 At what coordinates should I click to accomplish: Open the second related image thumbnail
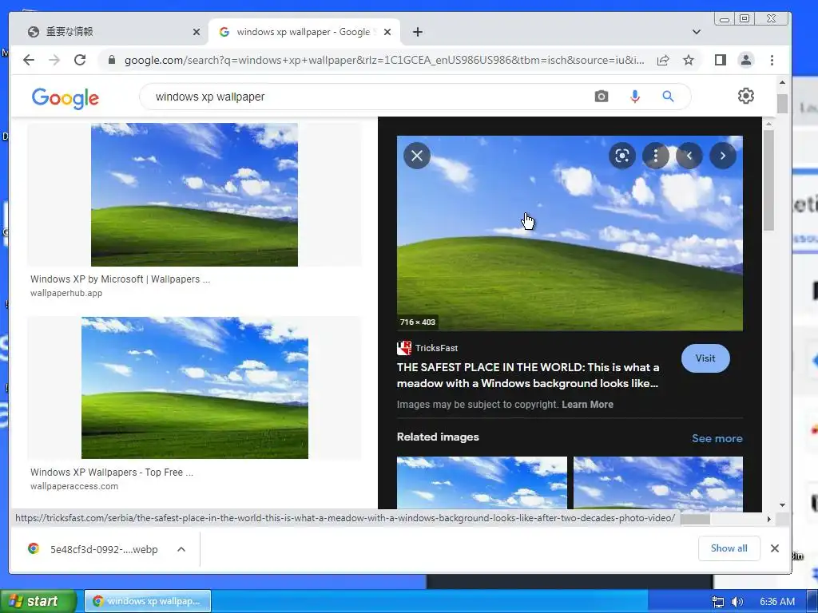click(x=658, y=483)
